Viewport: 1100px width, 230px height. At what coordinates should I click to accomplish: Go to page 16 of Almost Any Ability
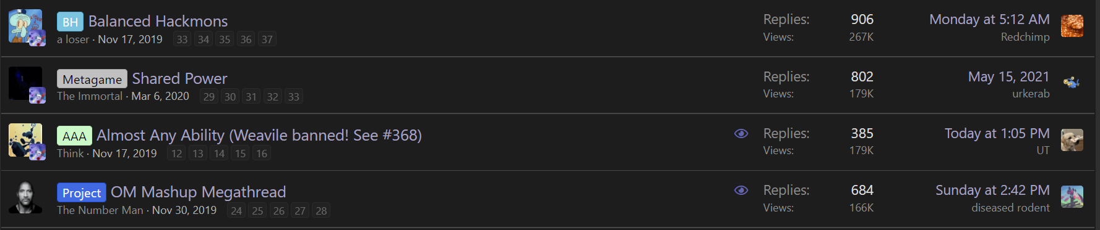tap(262, 154)
